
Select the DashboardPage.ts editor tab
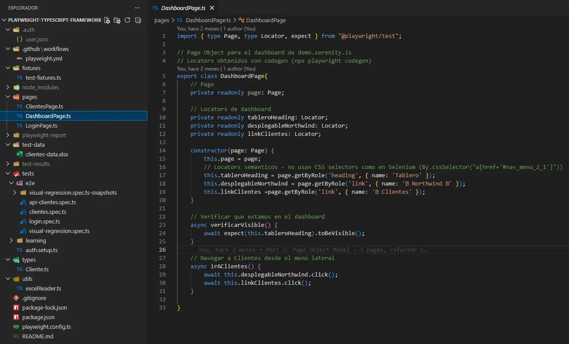[183, 8]
